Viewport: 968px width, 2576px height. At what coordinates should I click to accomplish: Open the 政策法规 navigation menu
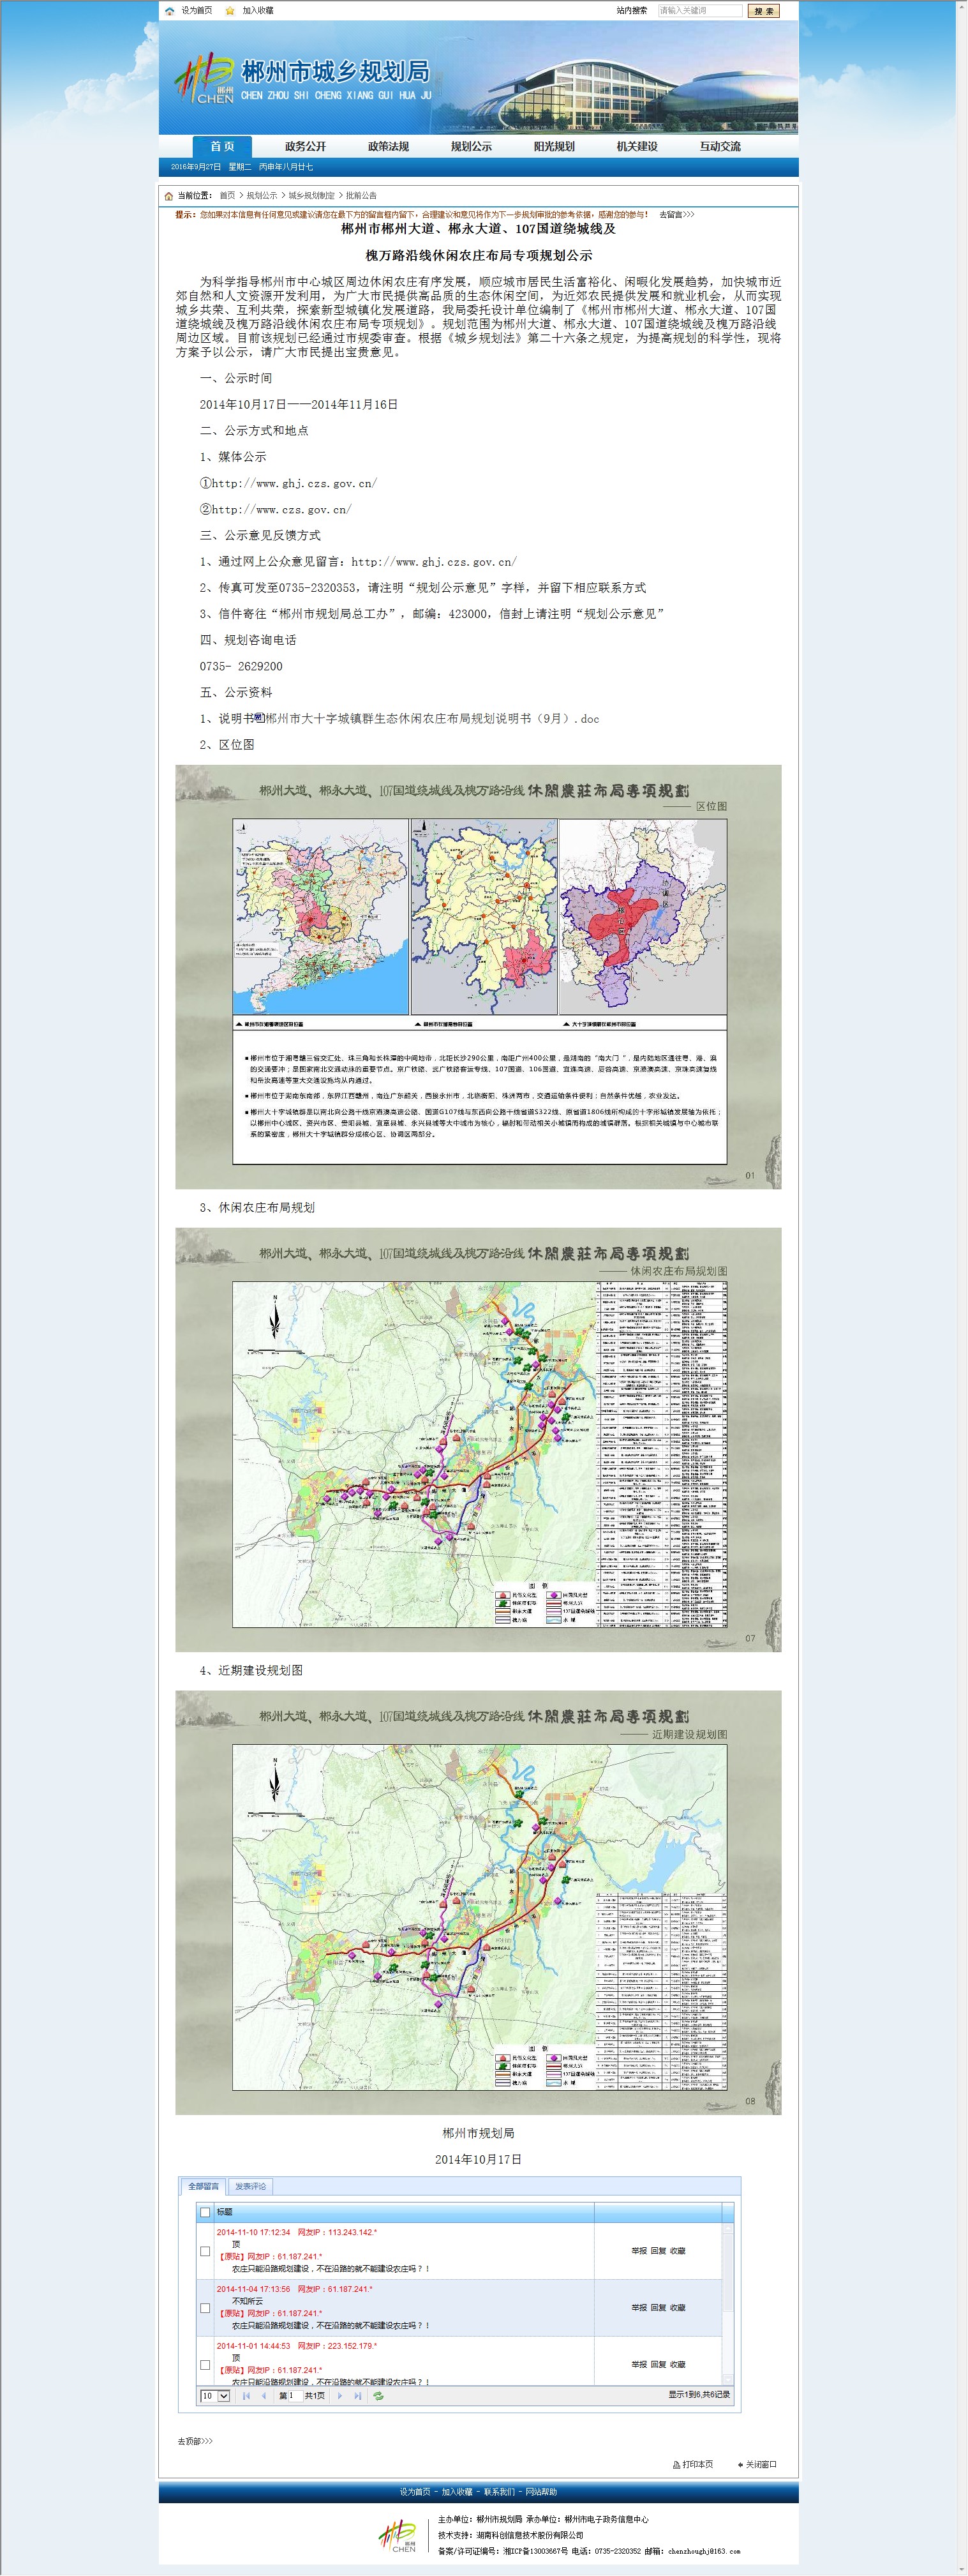[x=388, y=146]
